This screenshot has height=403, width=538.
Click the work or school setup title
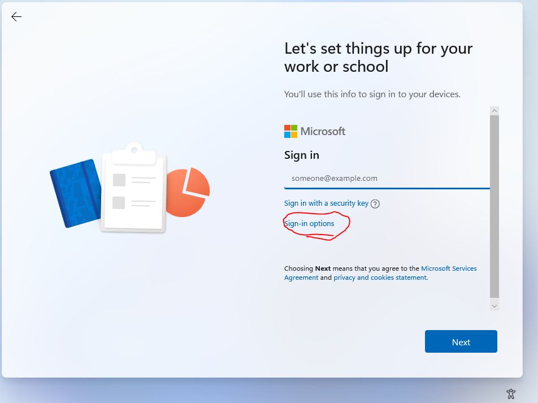tap(378, 57)
